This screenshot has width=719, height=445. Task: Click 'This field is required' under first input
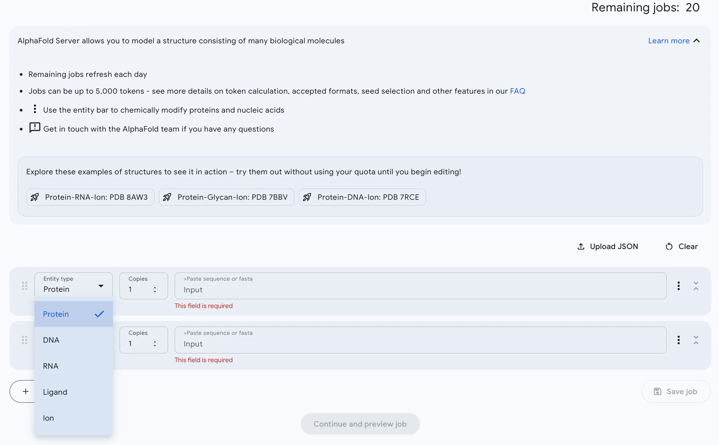point(204,306)
